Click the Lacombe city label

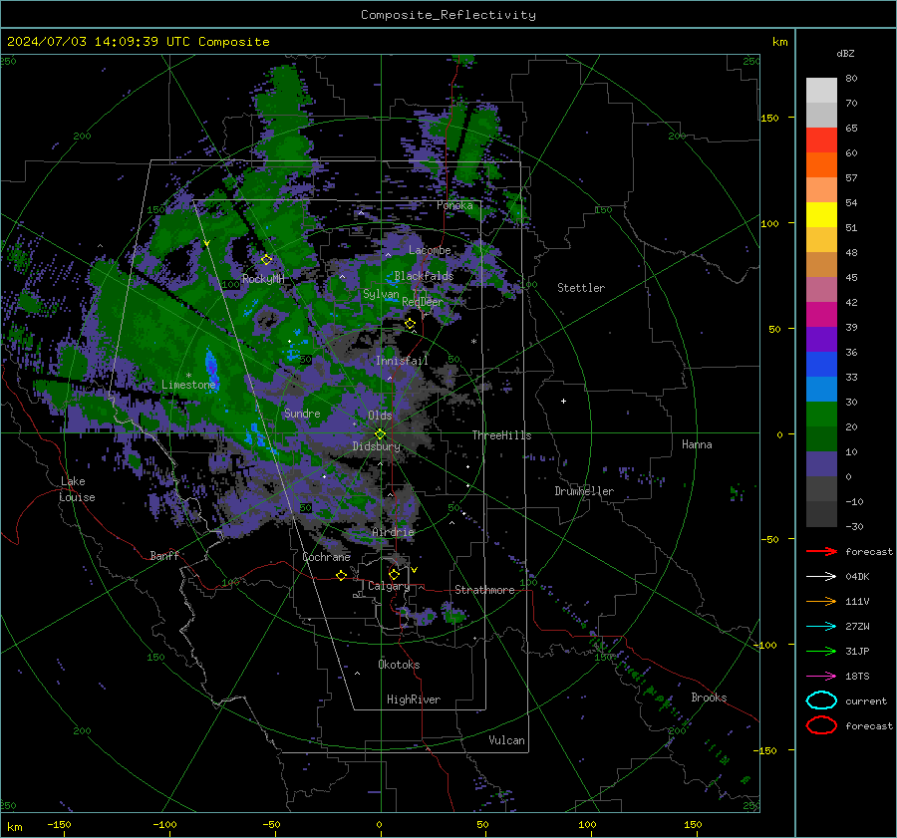click(x=430, y=250)
